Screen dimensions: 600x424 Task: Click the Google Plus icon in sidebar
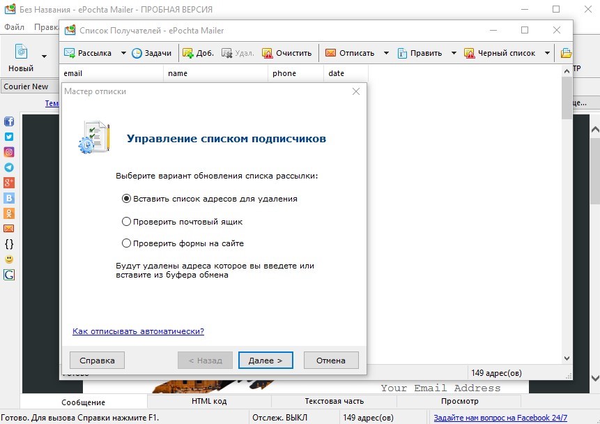pyautogui.click(x=9, y=183)
